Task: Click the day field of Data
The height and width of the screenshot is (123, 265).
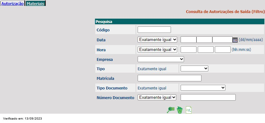Action: click(x=188, y=40)
